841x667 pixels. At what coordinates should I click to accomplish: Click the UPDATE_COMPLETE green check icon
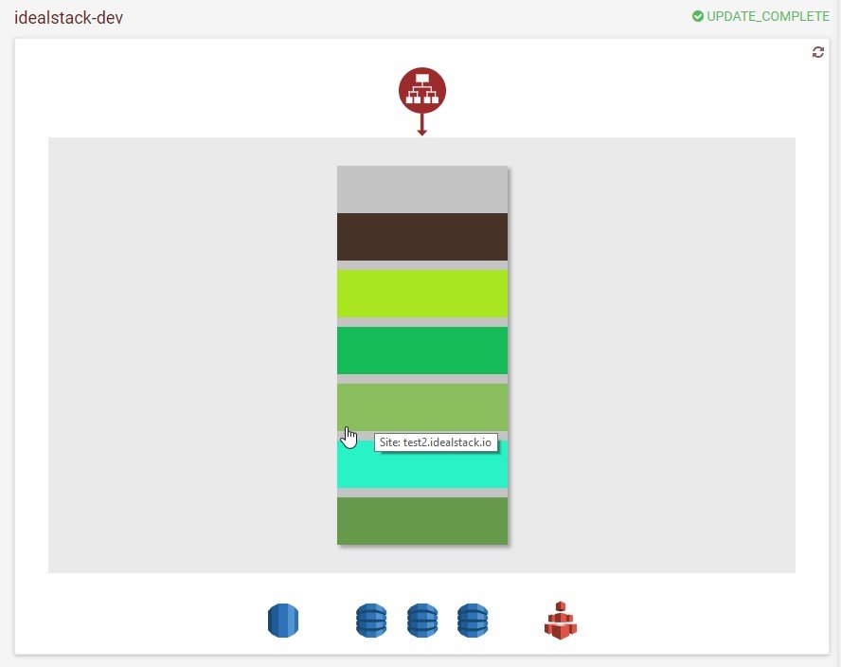point(698,17)
